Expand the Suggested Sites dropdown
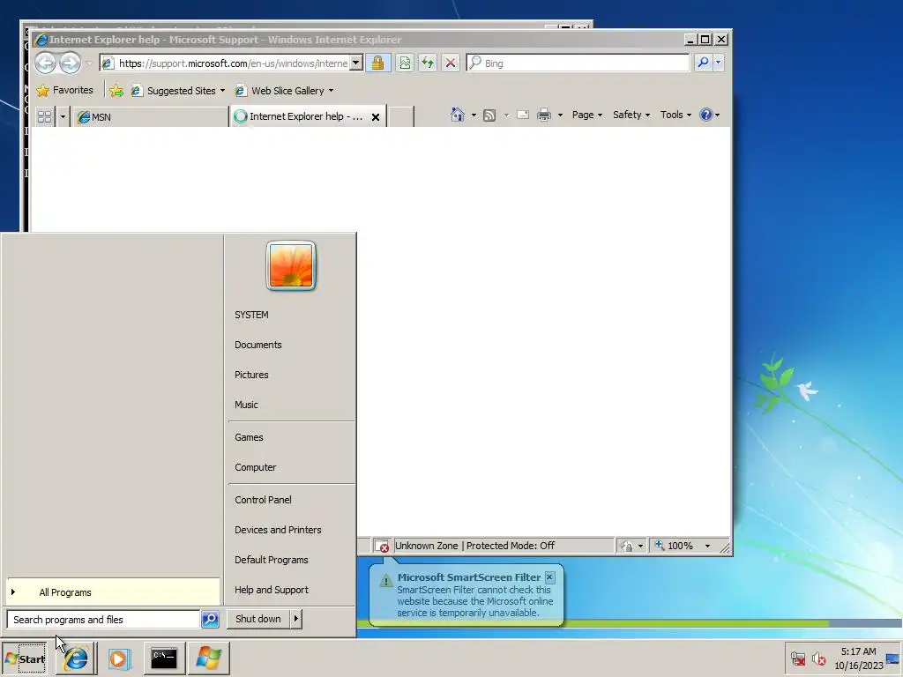This screenshot has width=903, height=677. click(223, 91)
